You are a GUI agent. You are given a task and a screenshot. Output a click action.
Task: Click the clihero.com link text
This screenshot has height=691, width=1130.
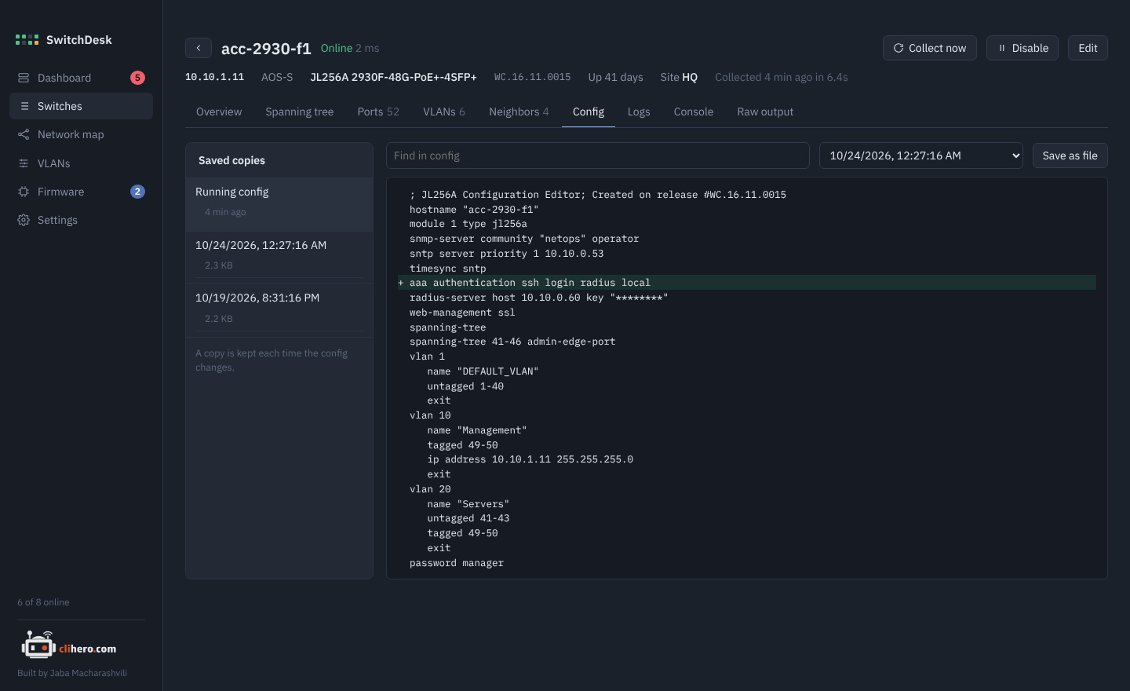[88, 649]
